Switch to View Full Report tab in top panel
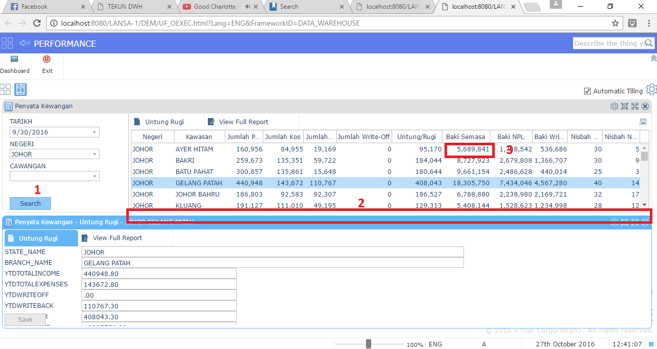The image size is (657, 349). coord(243,122)
